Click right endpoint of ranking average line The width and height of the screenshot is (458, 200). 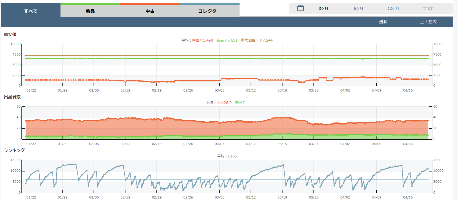tap(428, 179)
